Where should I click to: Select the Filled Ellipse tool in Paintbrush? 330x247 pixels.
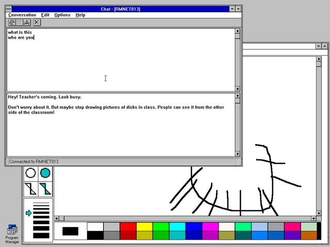(45, 173)
